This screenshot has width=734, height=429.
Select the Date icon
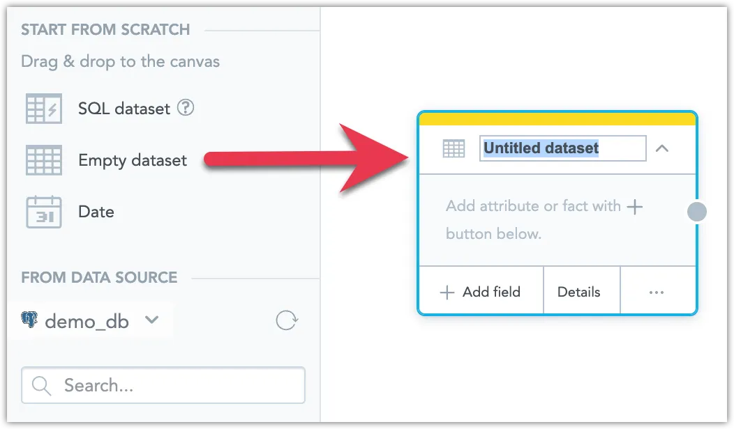click(x=43, y=211)
